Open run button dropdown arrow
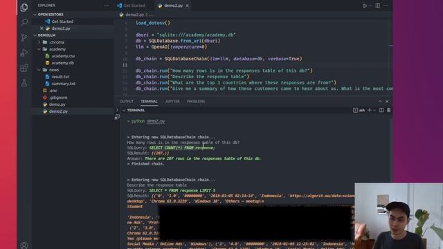This screenshot has height=249, width=443. [370, 6]
